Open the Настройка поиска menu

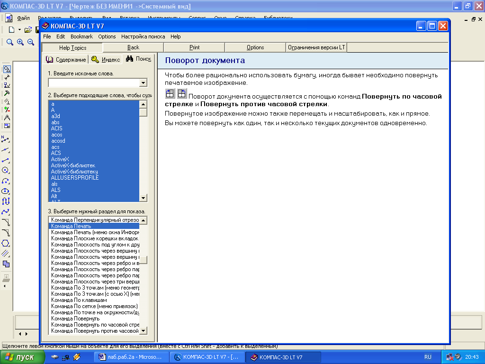143,36
